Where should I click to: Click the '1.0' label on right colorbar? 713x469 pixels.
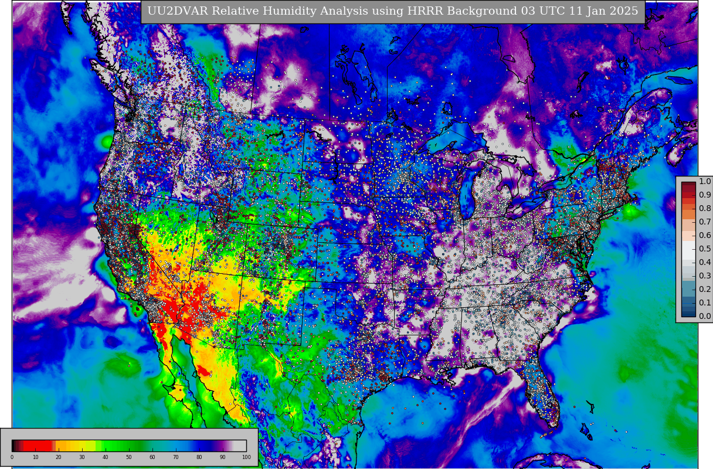click(x=705, y=182)
